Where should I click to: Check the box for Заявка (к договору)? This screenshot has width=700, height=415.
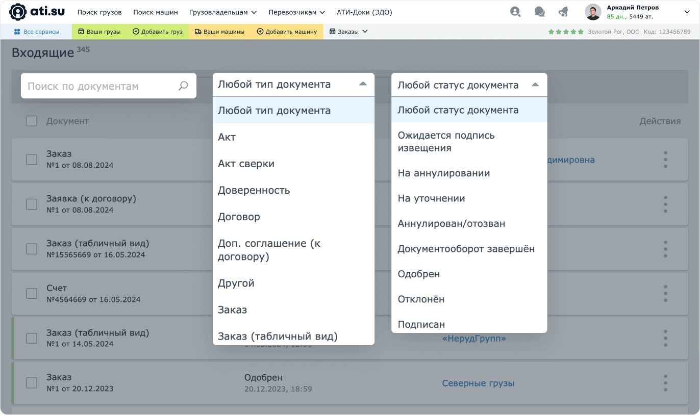click(32, 204)
